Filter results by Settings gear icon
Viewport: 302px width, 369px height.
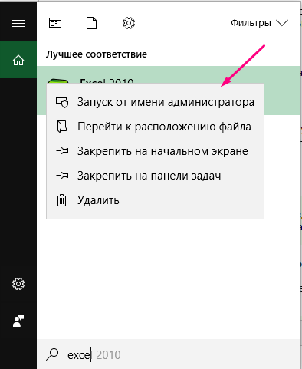tap(129, 23)
